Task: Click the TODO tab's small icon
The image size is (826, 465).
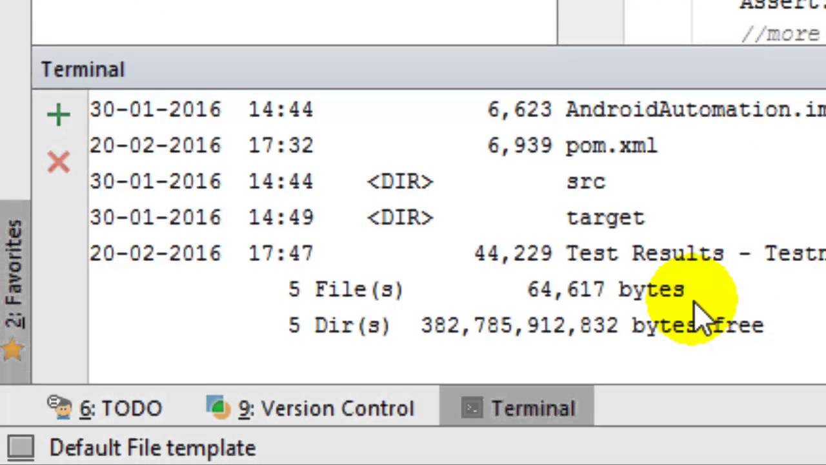Action: 59,407
